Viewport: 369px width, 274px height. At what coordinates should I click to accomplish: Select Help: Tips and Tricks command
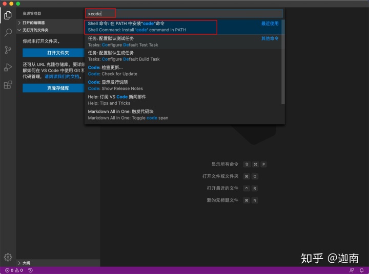pos(183,100)
